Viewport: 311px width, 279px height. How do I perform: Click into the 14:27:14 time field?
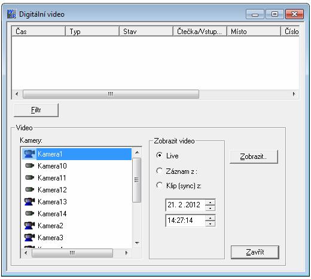click(185, 220)
